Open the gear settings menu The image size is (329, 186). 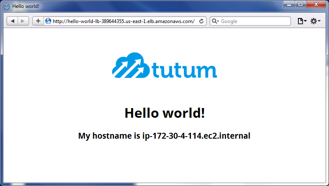click(316, 21)
